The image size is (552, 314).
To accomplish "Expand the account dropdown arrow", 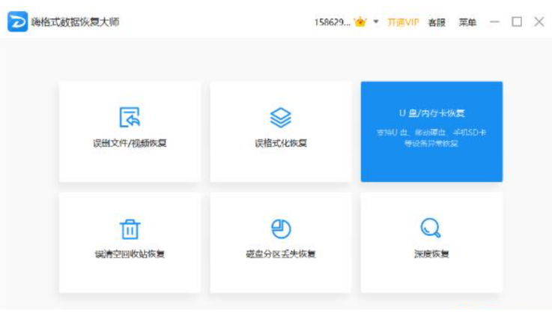I will 376,22.
